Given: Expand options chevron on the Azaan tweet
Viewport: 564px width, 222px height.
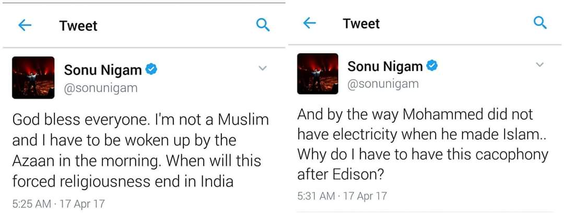Looking at the screenshot, I should 263,68.
